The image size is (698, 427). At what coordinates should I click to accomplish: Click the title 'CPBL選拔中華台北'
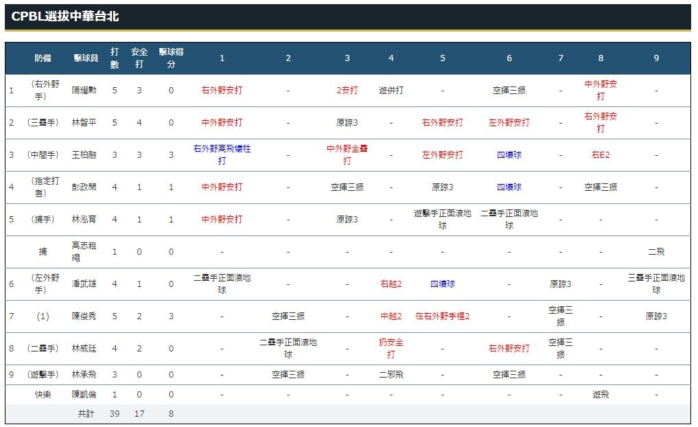[x=65, y=16]
